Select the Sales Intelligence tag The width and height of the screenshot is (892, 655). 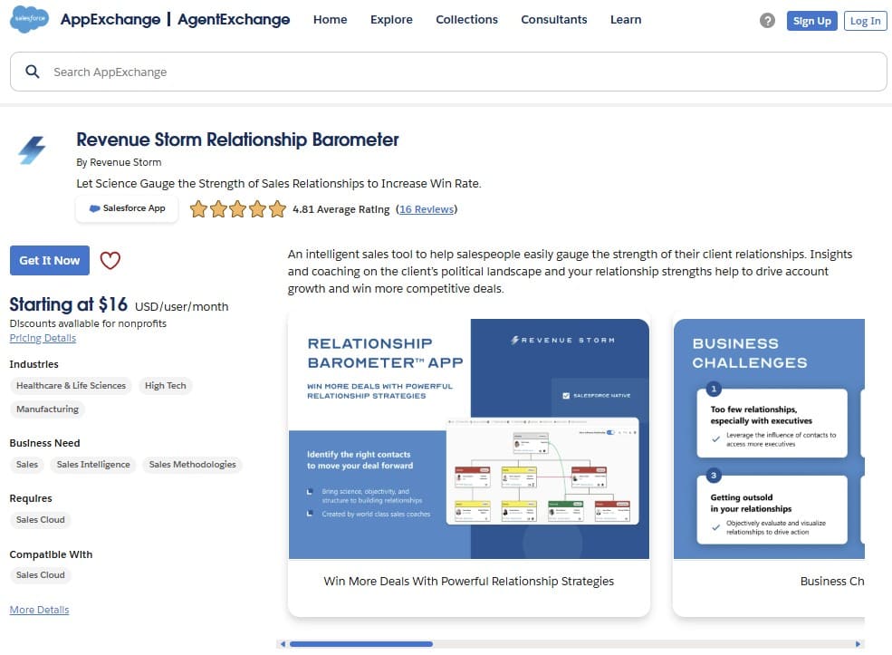click(93, 465)
